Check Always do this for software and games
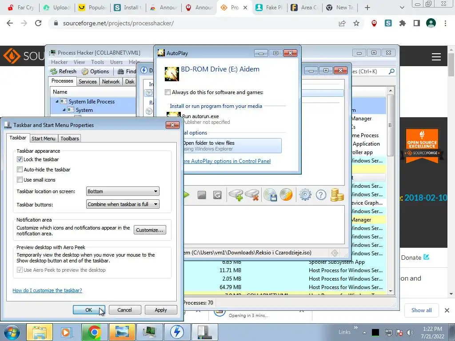 (x=168, y=92)
